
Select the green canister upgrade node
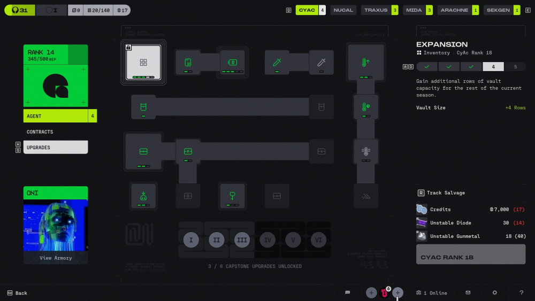pyautogui.click(x=143, y=107)
